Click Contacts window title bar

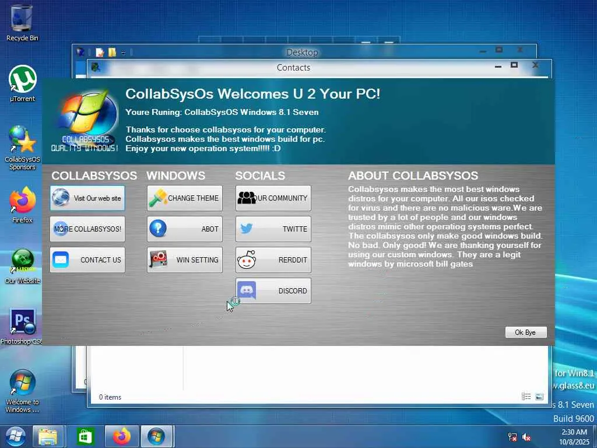293,68
